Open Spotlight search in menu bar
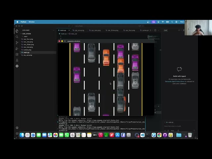The width and height of the screenshot is (212, 159). [x=172, y=22]
